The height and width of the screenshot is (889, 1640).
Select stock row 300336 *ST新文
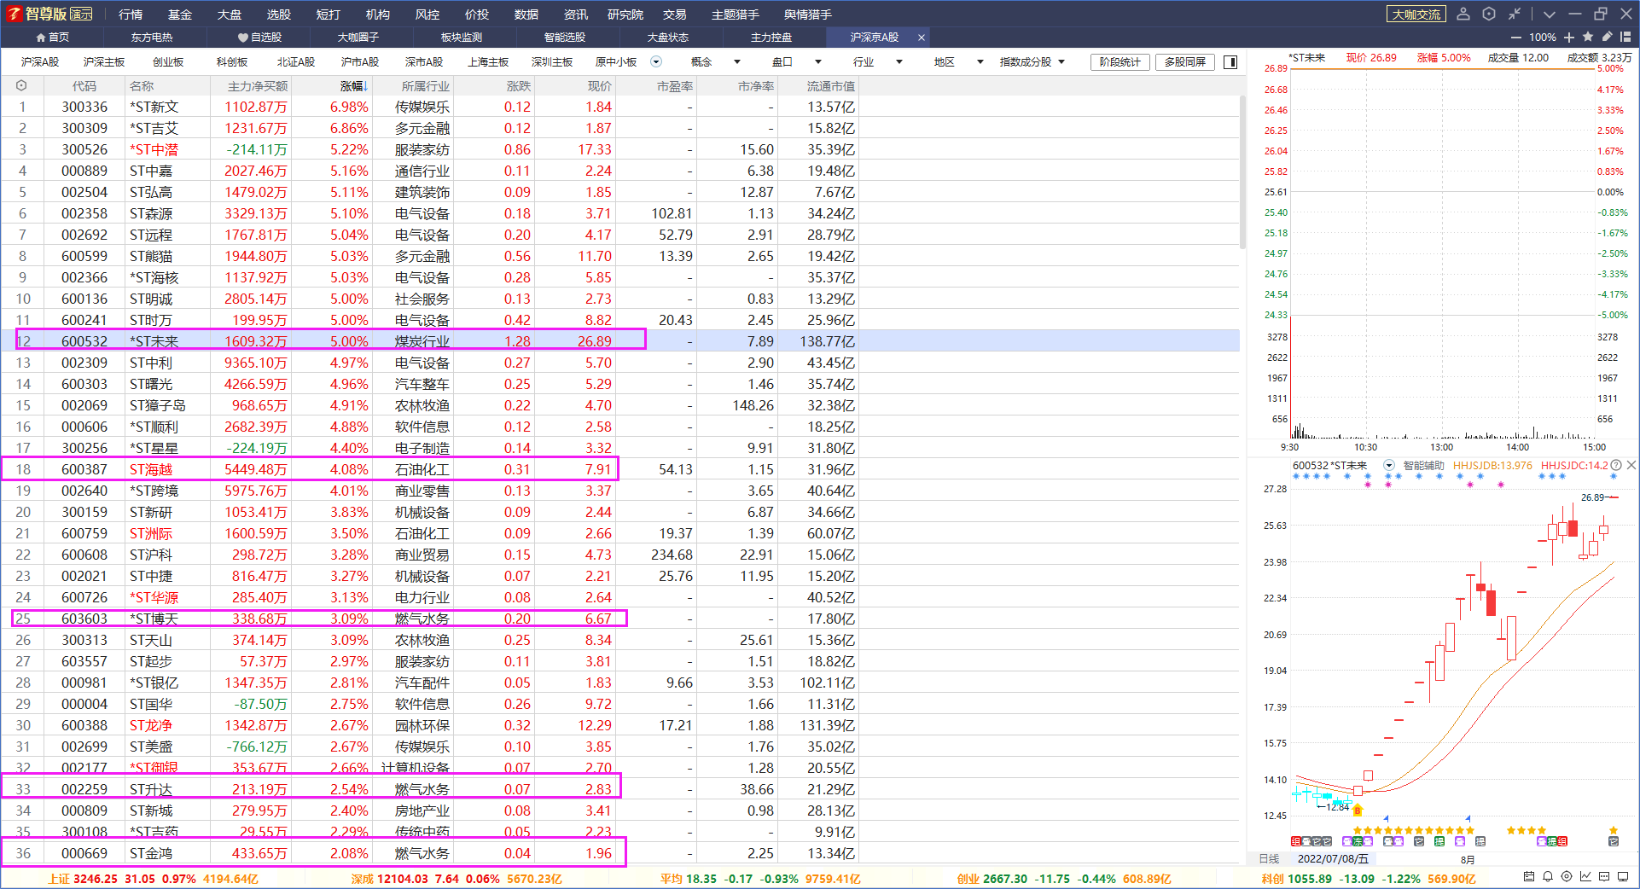pos(620,107)
